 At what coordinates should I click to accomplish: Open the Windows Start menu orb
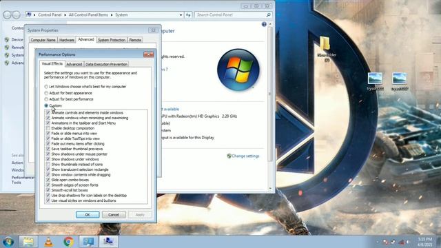8,242
